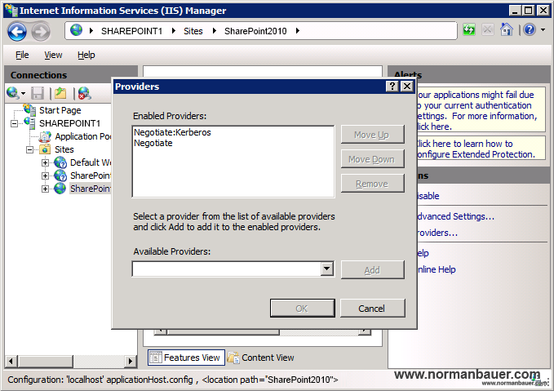This screenshot has height=391, width=554.
Task: Click the Move Down button
Action: 372,159
